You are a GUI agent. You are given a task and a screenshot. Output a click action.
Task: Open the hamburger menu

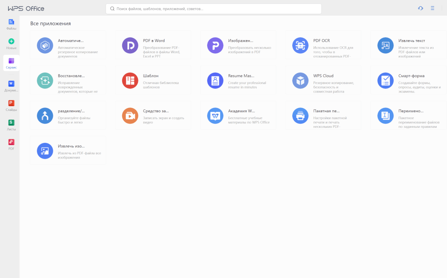[x=432, y=8]
